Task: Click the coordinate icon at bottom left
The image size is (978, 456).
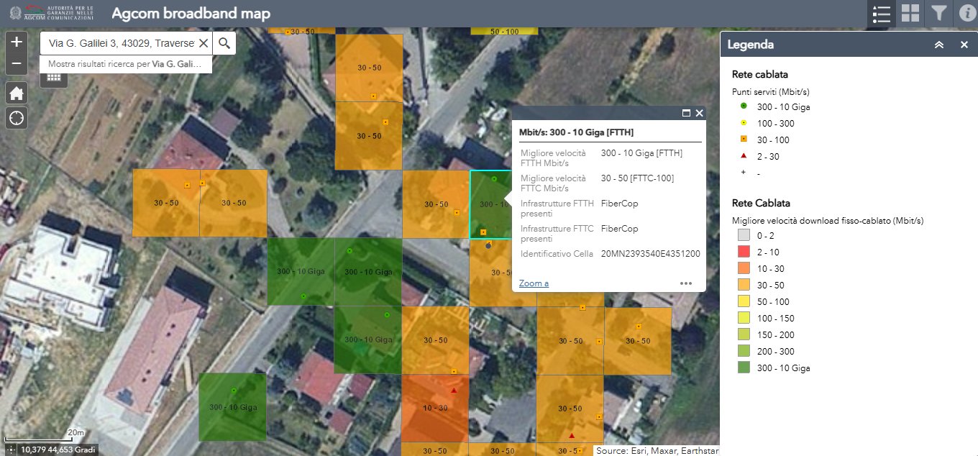Action: (10, 450)
